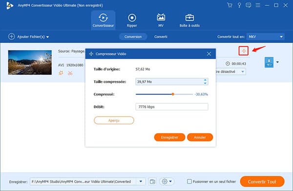Click the AVI 1920x1080 file info
Image resolution: width=293 pixels, height=191 pixels.
(x=70, y=65)
